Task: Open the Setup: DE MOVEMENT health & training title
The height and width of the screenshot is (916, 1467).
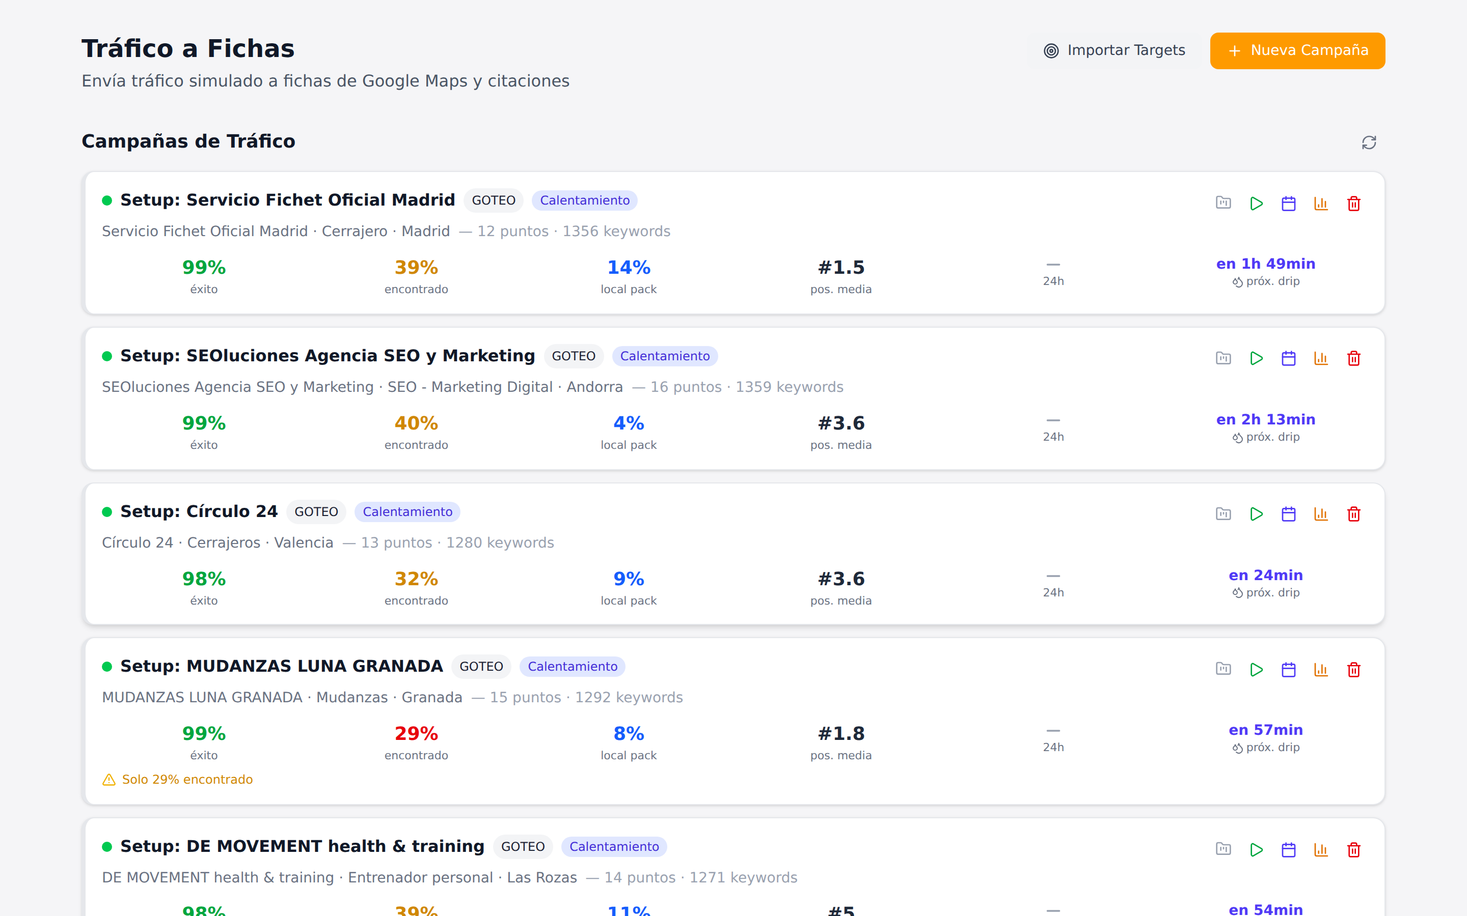Action: (302, 846)
